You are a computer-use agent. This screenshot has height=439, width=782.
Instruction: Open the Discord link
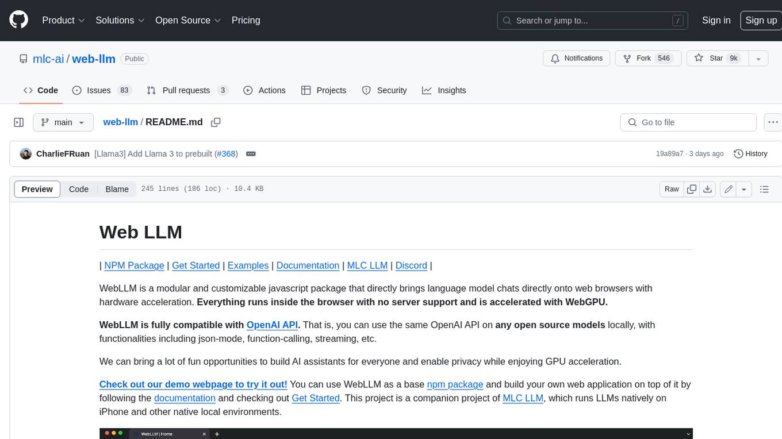[411, 265]
